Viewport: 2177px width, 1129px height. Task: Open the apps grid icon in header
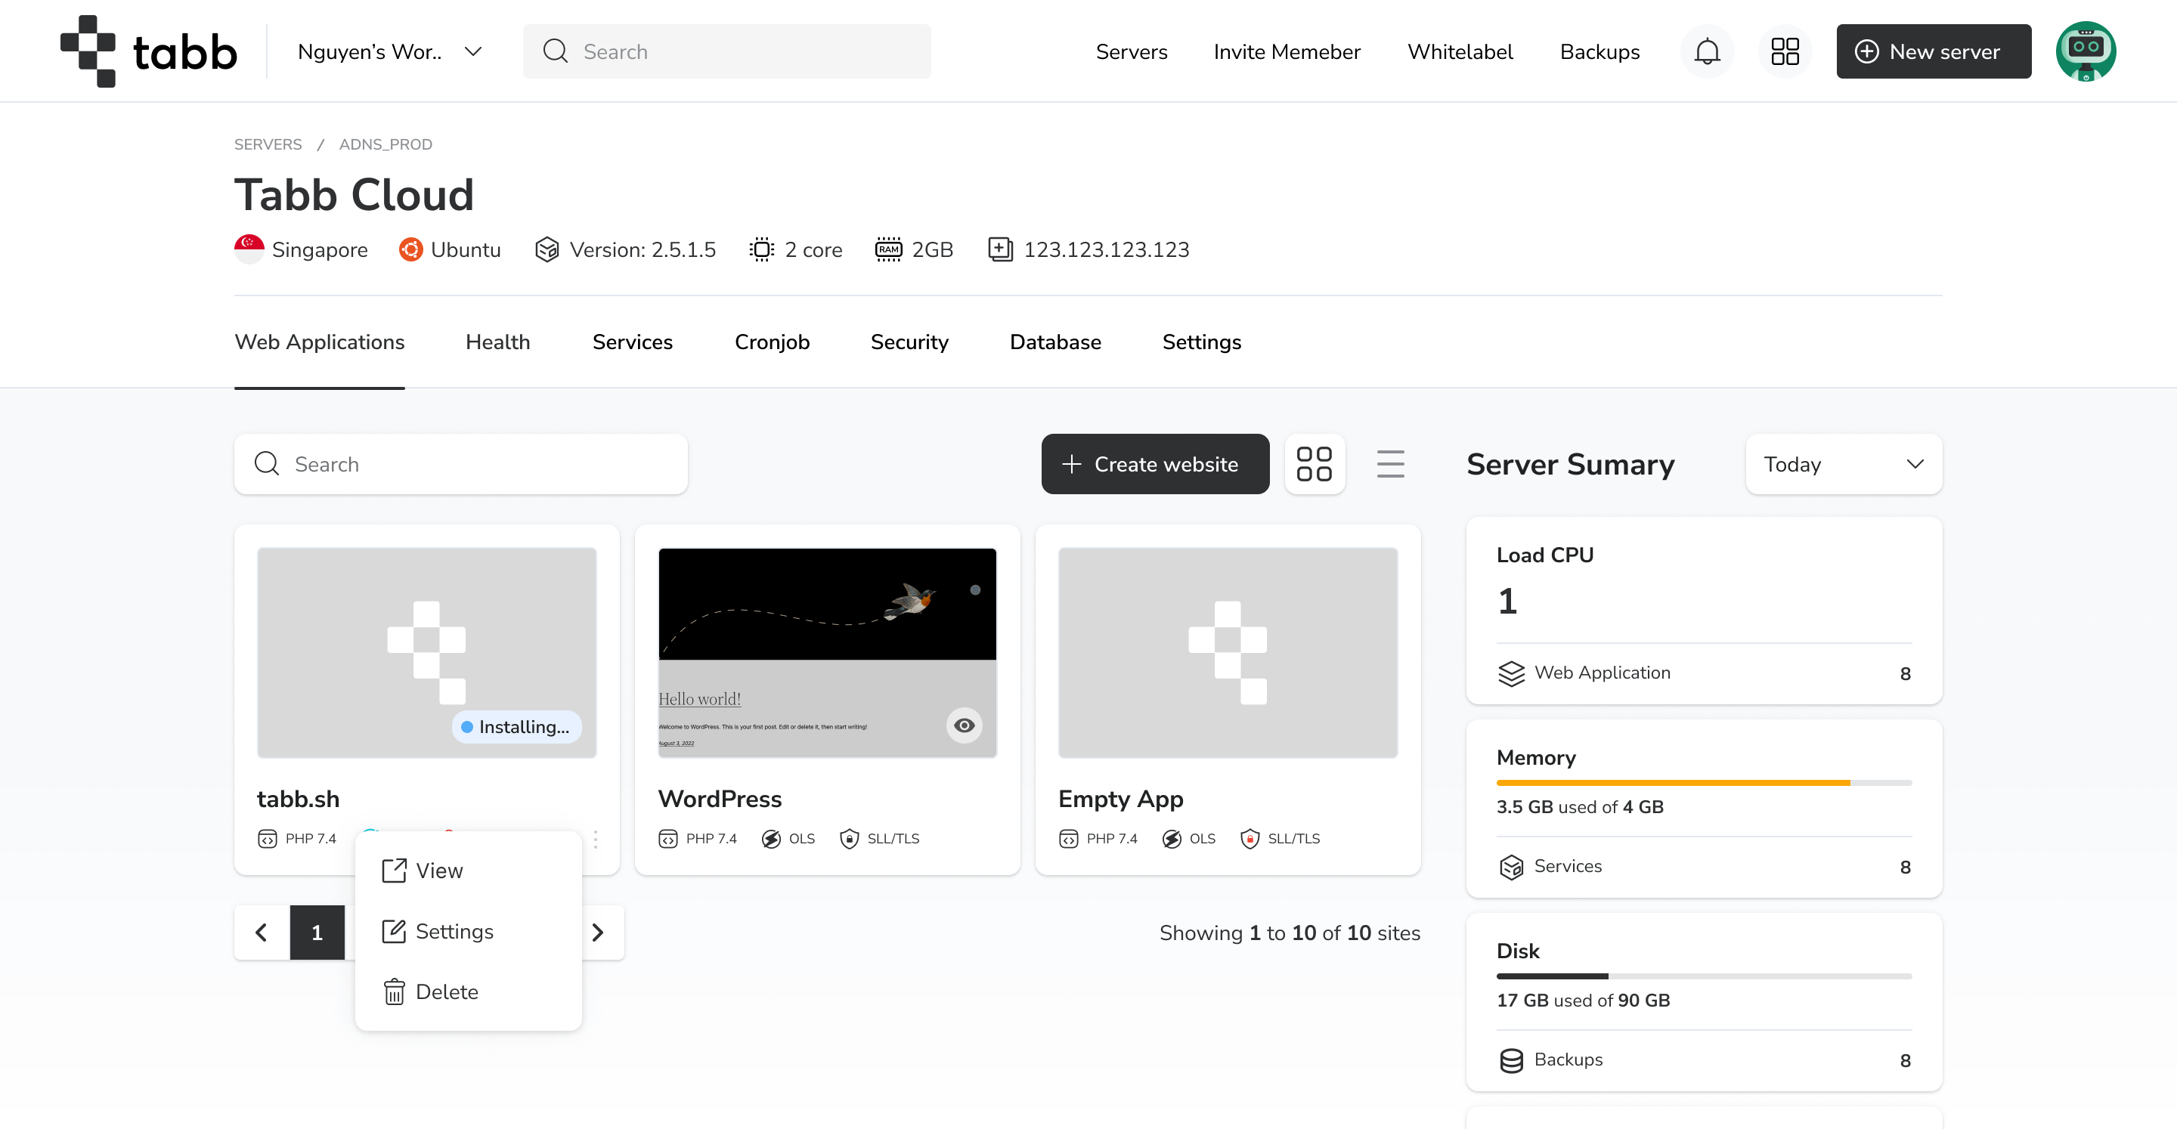coord(1785,51)
